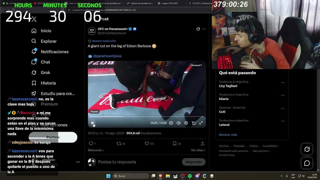Seek using the video progress bar

pyautogui.click(x=147, y=116)
